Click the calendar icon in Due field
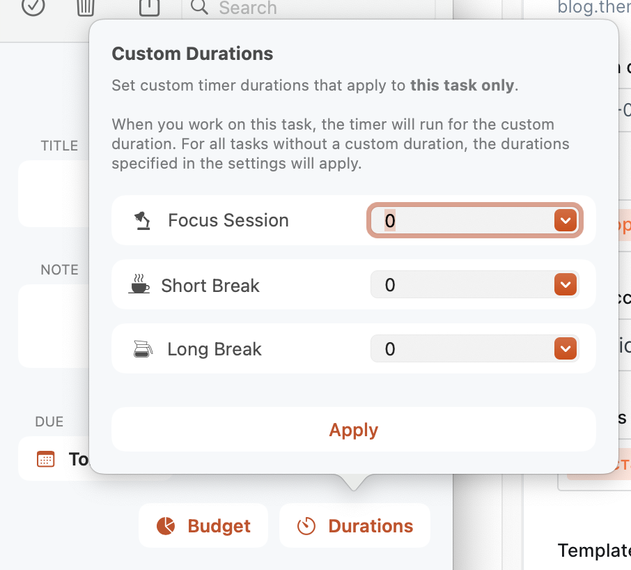 pos(46,459)
